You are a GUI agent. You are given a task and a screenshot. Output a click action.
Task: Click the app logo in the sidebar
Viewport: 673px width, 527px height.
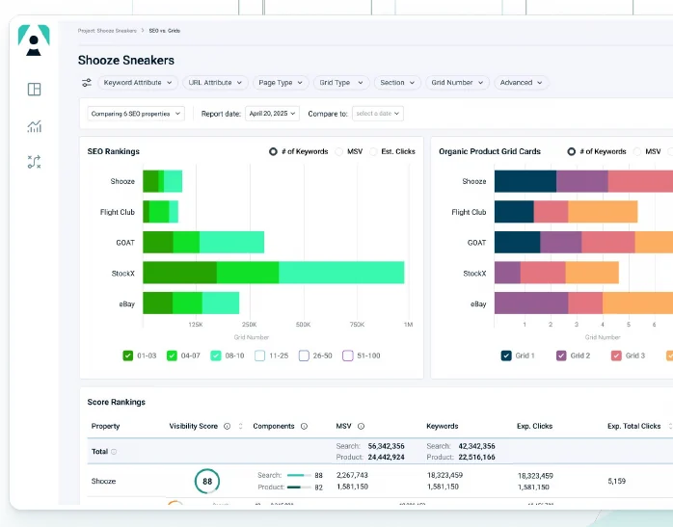click(34, 40)
